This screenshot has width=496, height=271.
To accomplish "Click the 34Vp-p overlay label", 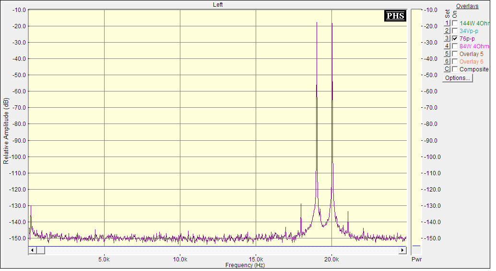I will 469,31.
